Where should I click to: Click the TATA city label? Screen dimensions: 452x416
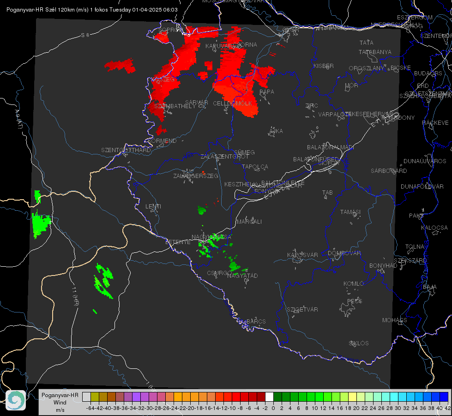coord(367,43)
